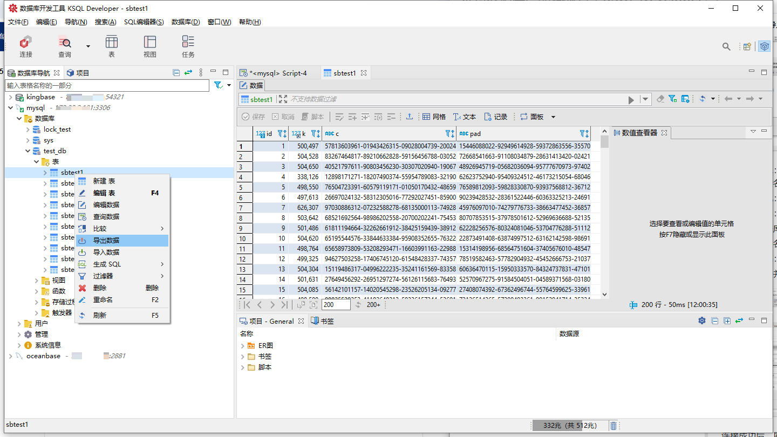Expand the kingbase connection node
The height and width of the screenshot is (437, 777).
[x=11, y=97]
